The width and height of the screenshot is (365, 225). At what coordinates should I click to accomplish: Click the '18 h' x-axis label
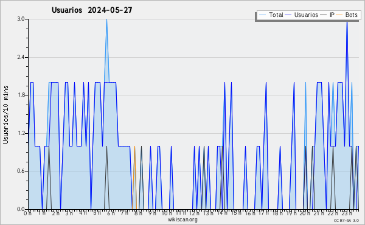[277, 213]
